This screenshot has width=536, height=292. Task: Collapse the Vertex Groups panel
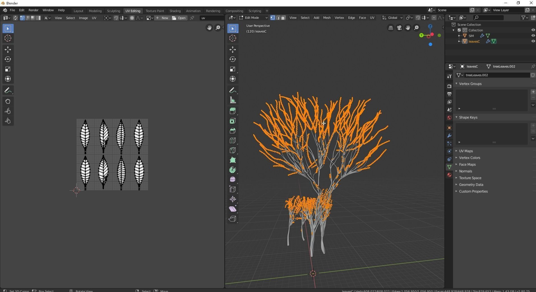(x=470, y=84)
